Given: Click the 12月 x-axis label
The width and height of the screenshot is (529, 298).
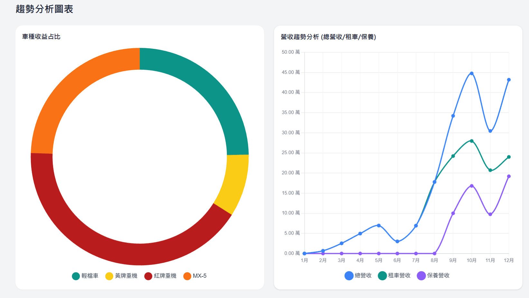Looking at the screenshot, I should pos(509,260).
